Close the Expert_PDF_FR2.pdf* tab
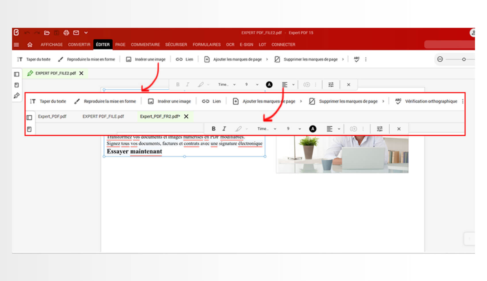487x281 pixels. coord(186,116)
